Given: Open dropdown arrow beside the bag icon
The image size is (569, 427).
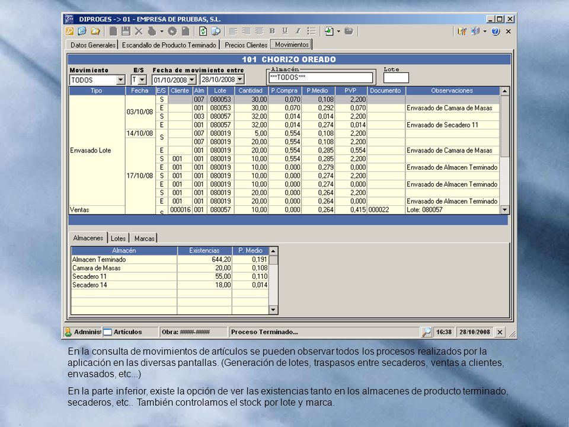Looking at the screenshot, I should [x=162, y=31].
